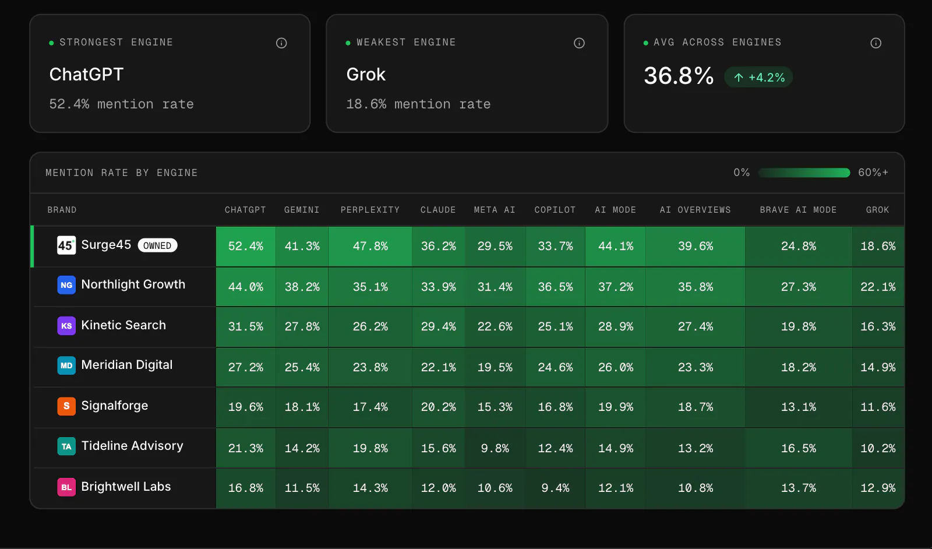Image resolution: width=932 pixels, height=549 pixels.
Task: Click the 26.0% Meridian Digital AI Mode cell
Action: tap(615, 368)
